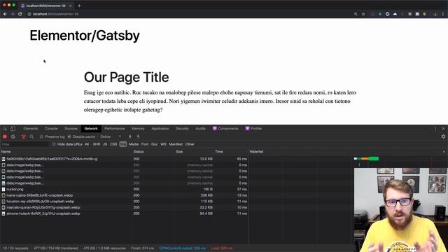Select the houston-ray unsplash.webp request
The image size is (448, 252).
tap(125, 202)
